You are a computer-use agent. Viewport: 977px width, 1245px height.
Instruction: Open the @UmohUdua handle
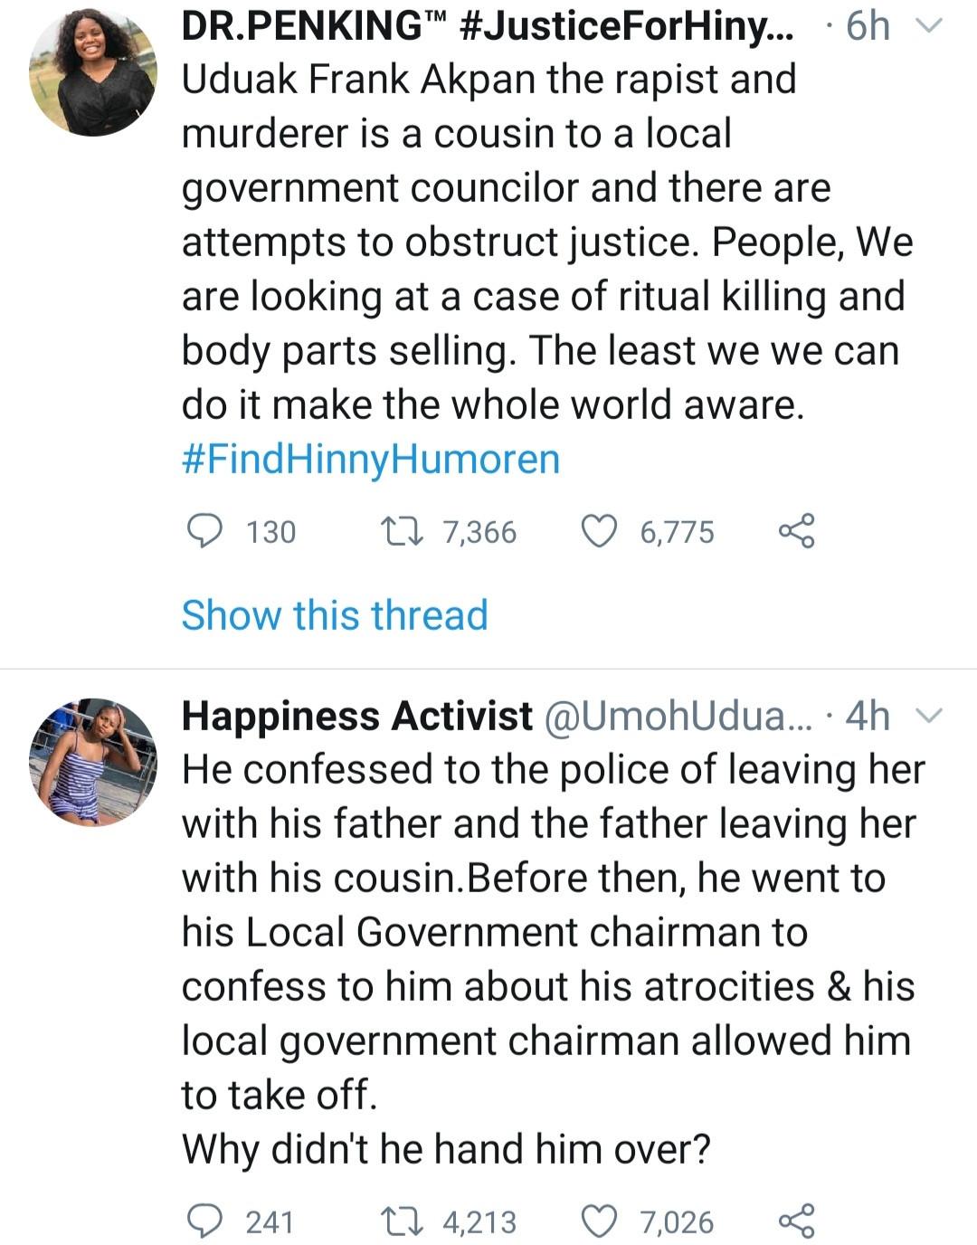pos(678,717)
